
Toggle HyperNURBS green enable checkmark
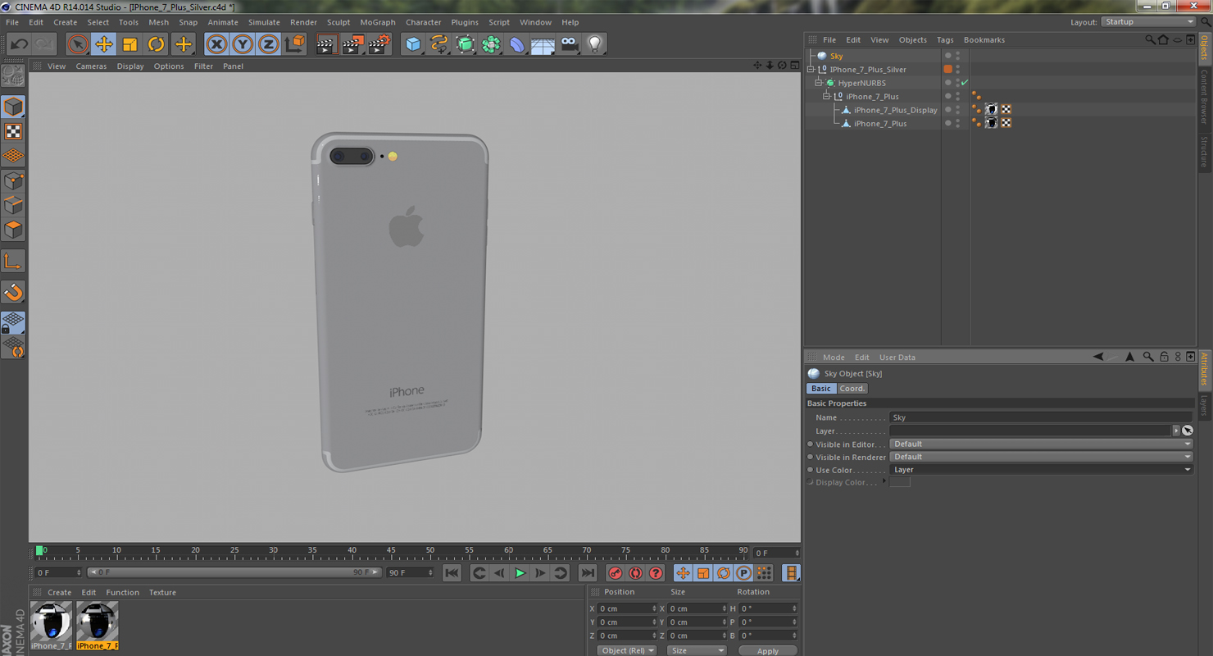click(965, 83)
